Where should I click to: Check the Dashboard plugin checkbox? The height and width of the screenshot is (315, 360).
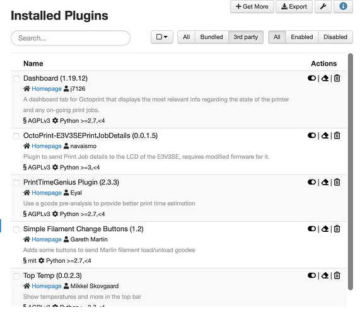tap(16, 79)
